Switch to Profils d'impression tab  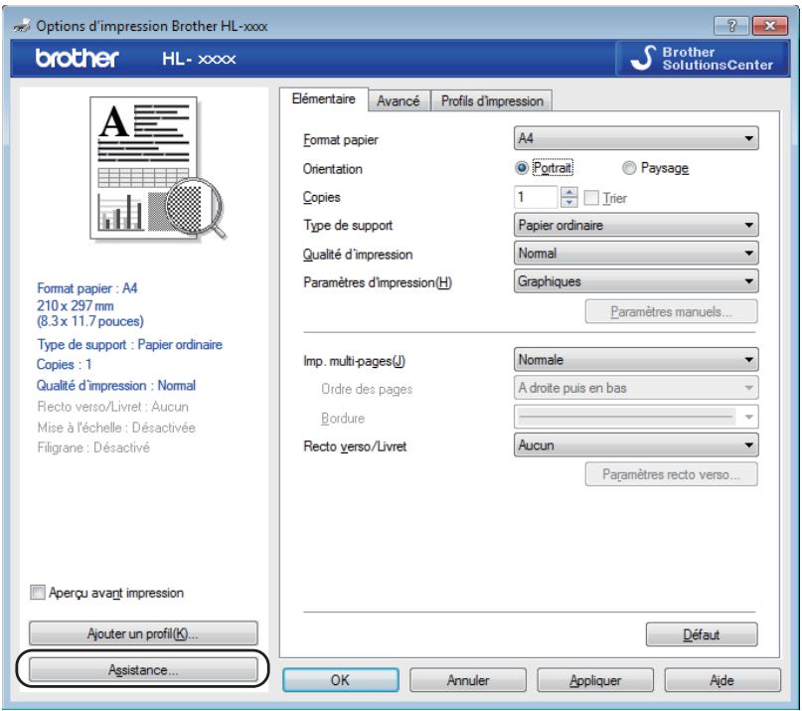492,100
